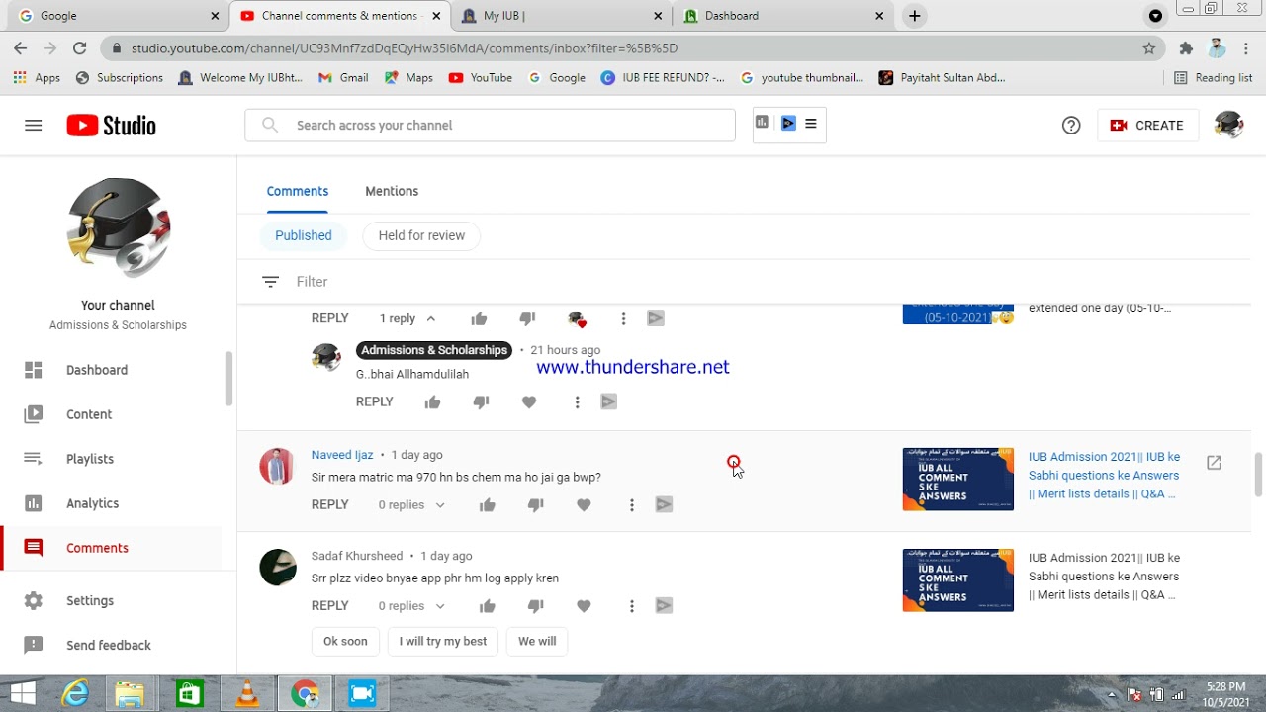1266x712 pixels.
Task: Open the Windows Start menu
Action: coord(21,694)
